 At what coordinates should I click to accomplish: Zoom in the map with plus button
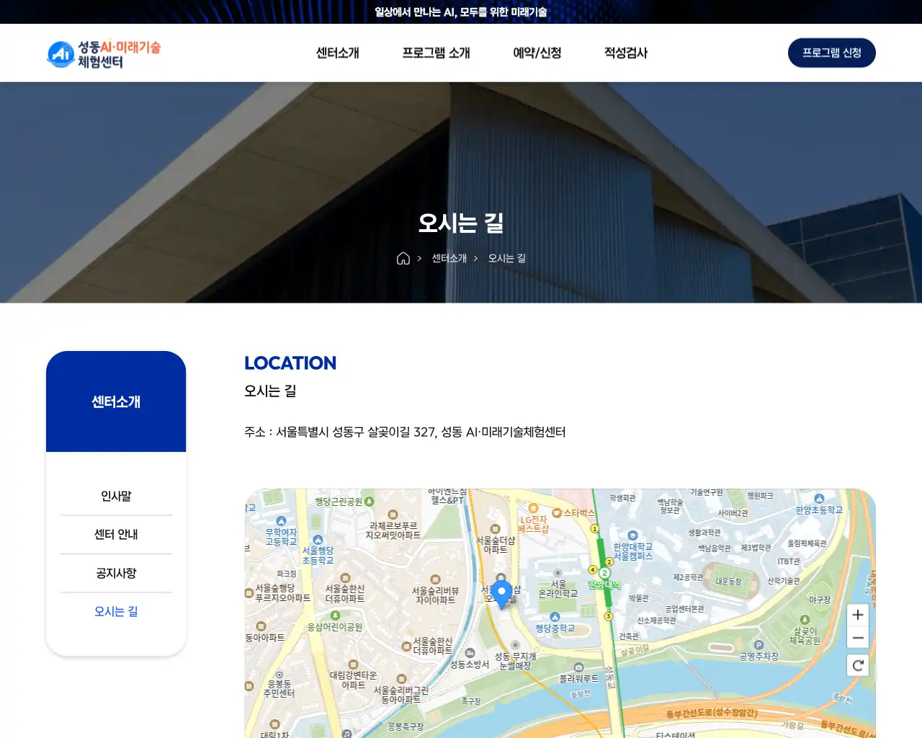tap(857, 615)
